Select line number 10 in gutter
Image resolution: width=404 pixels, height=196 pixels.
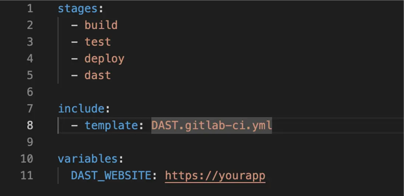[27, 158]
